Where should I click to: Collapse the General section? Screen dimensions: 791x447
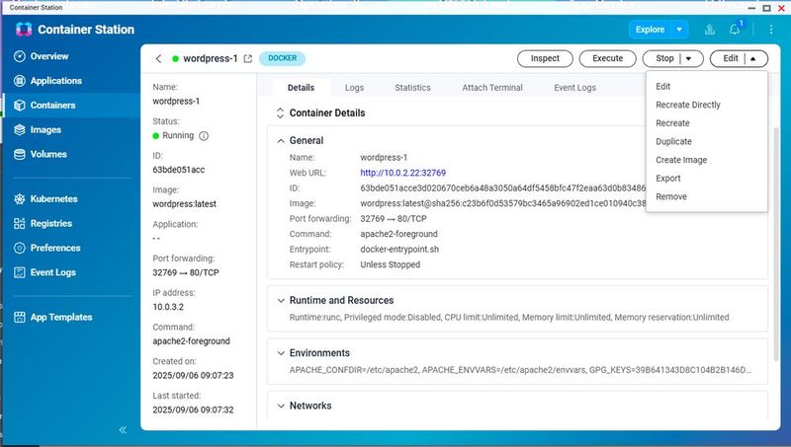pos(281,141)
